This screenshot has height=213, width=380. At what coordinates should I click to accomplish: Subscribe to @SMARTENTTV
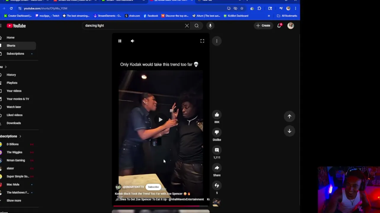click(x=153, y=187)
